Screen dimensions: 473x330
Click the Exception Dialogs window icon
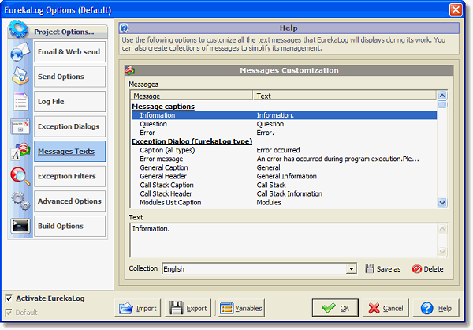20,126
